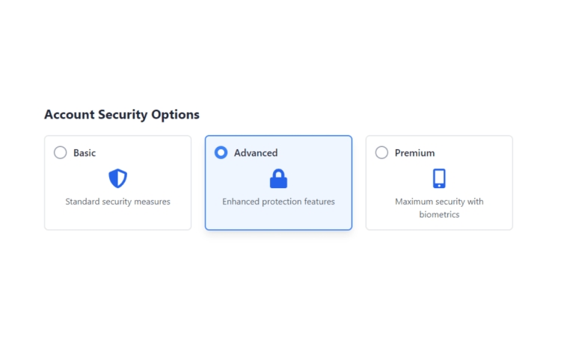The image size is (561, 350).
Task: Click blank space below Enhanced protection text
Action: 278,219
